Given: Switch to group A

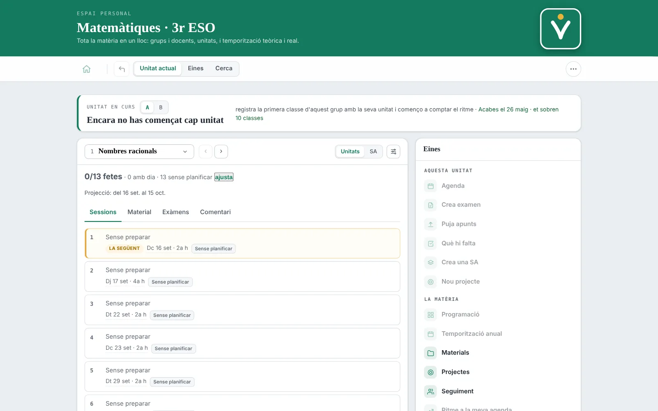Looking at the screenshot, I should point(147,107).
